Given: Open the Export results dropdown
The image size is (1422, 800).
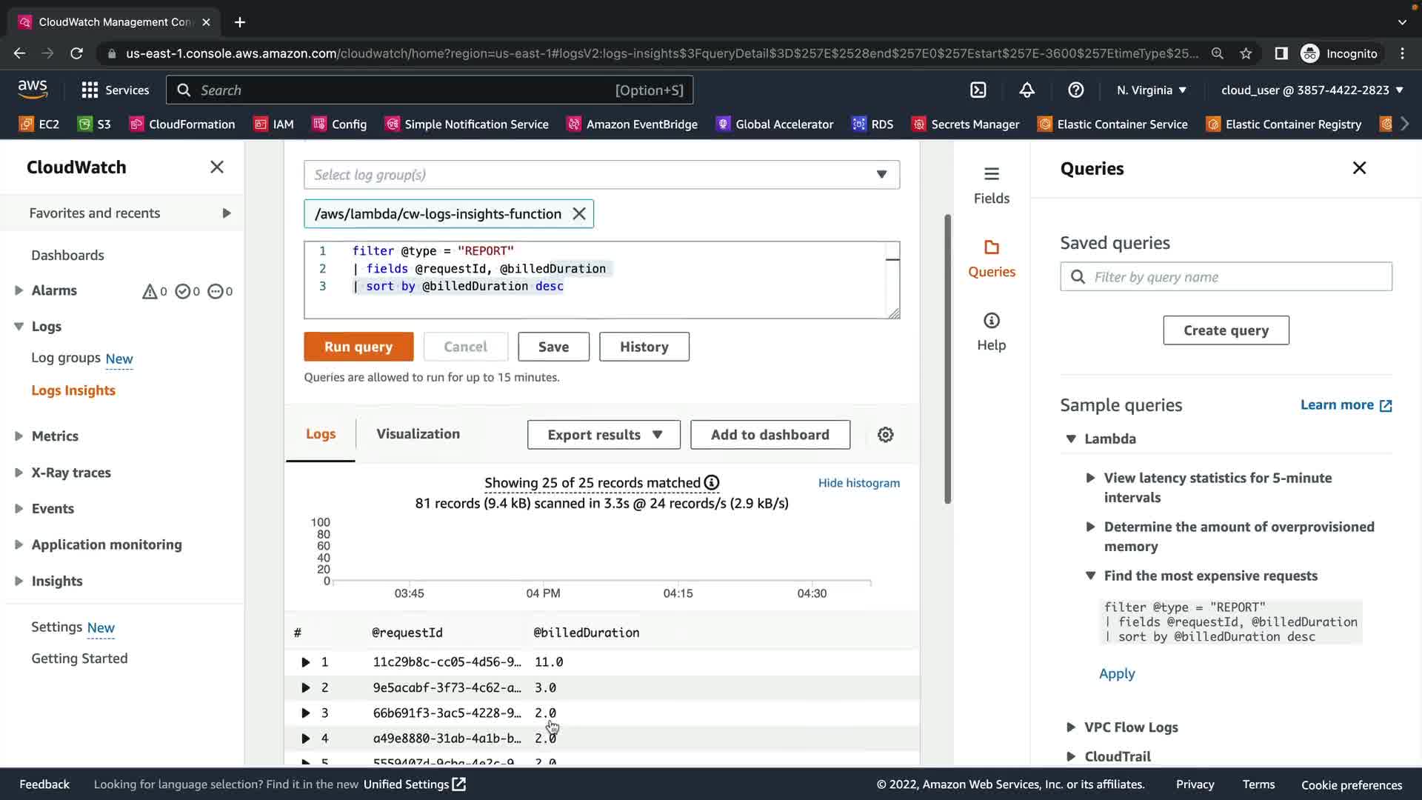Looking at the screenshot, I should coord(604,435).
